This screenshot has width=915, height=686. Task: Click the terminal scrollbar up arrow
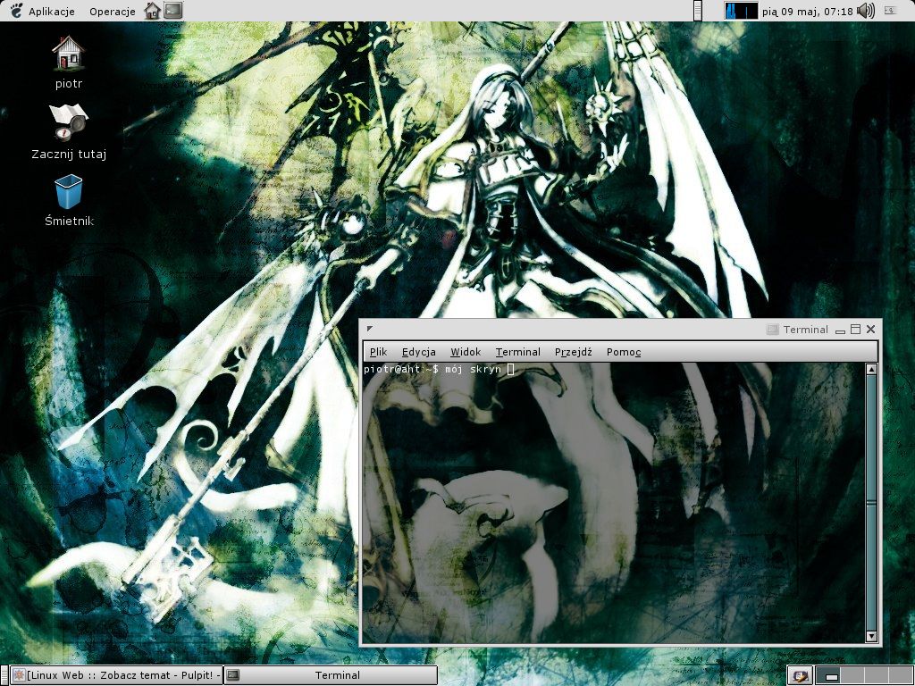tap(871, 369)
